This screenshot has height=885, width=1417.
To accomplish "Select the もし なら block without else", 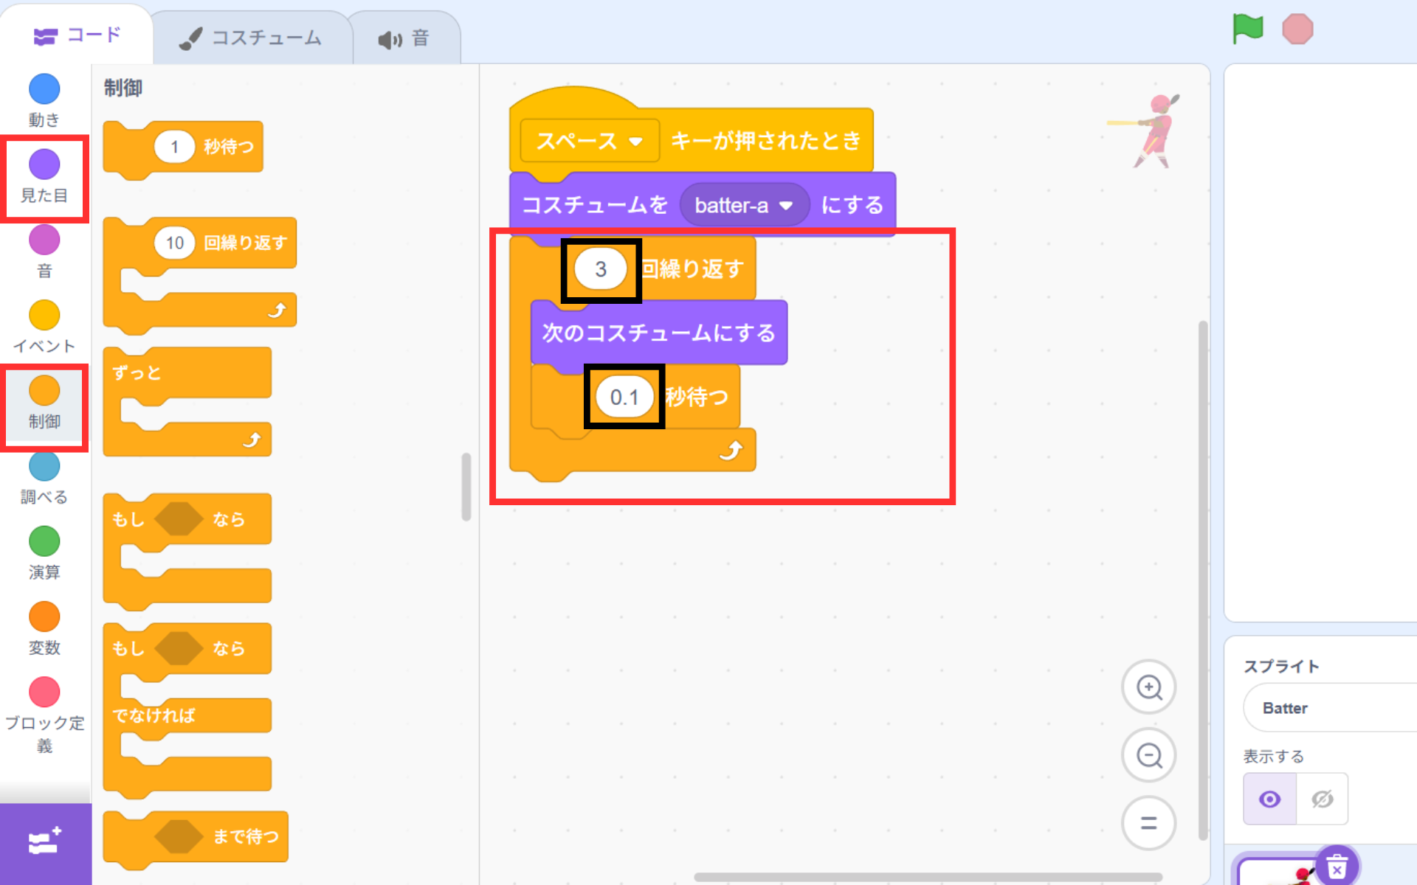I will 187,519.
